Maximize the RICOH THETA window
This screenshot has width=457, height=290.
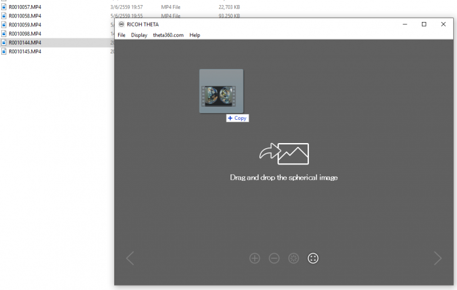[424, 24]
